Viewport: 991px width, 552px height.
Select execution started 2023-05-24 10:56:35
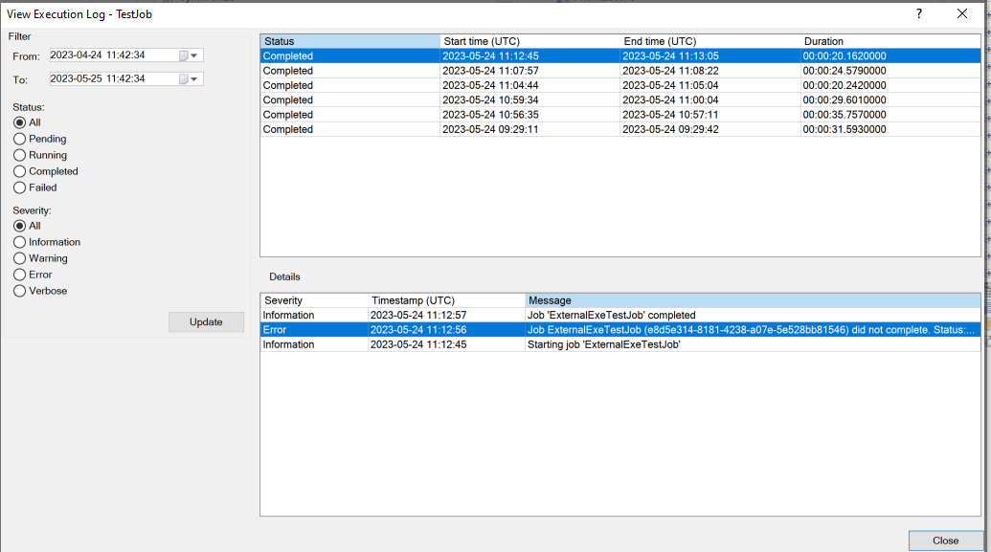click(620, 114)
